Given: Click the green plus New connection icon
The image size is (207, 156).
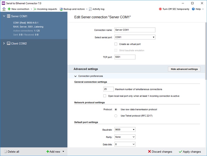Looking at the screenshot, I should 9,9.
